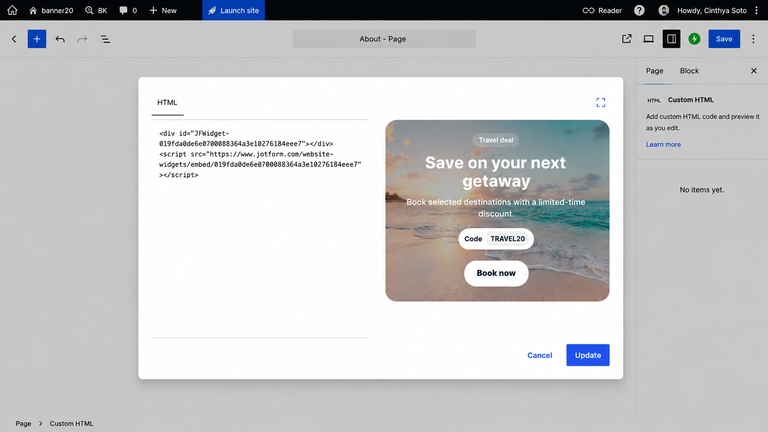Open the comments counter
Screen dimensions: 768x432
tap(128, 10)
